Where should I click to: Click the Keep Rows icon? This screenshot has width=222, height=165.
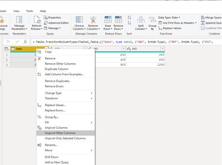(108, 20)
